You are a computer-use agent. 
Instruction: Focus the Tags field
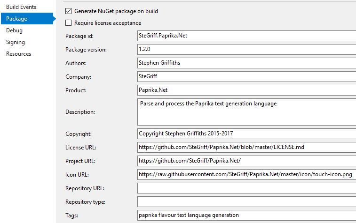[246, 215]
